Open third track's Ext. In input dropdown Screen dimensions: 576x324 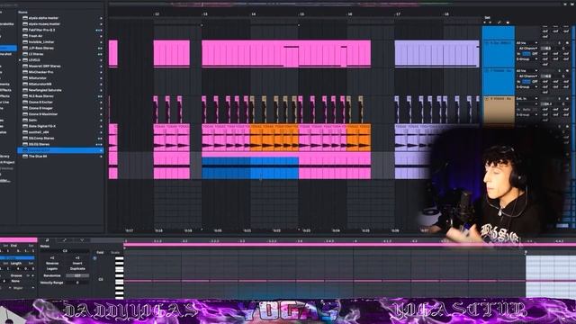[x=527, y=99]
